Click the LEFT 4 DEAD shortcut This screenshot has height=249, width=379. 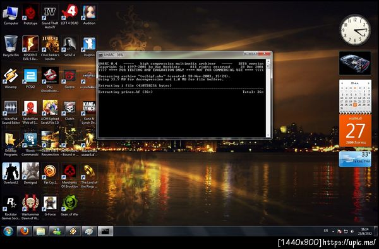(x=69, y=15)
